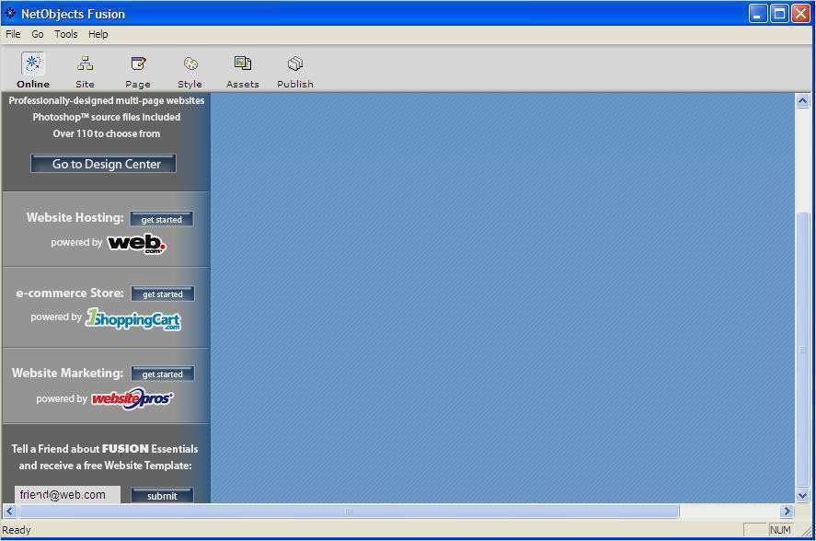This screenshot has height=541, width=816.
Task: Open the File menu
Action: (13, 34)
